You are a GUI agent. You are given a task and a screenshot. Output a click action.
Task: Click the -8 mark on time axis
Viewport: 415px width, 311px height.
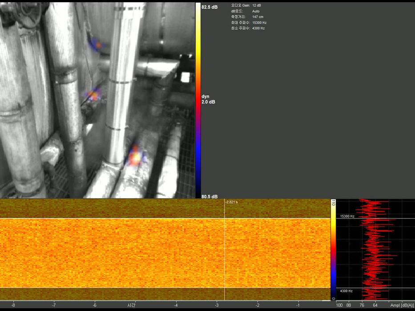click(13, 305)
